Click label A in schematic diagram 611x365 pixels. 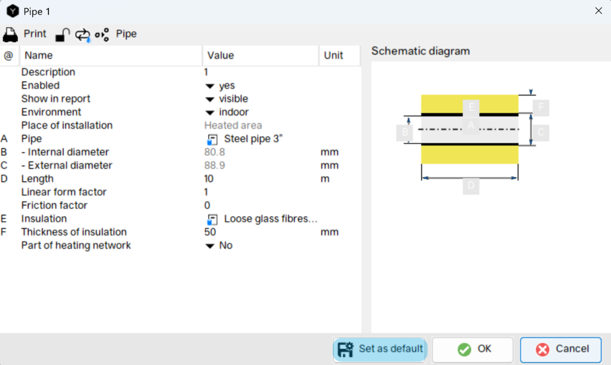click(x=471, y=125)
